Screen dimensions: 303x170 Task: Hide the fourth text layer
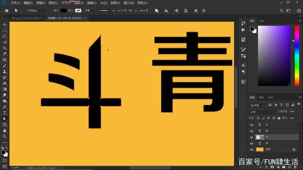(251, 144)
